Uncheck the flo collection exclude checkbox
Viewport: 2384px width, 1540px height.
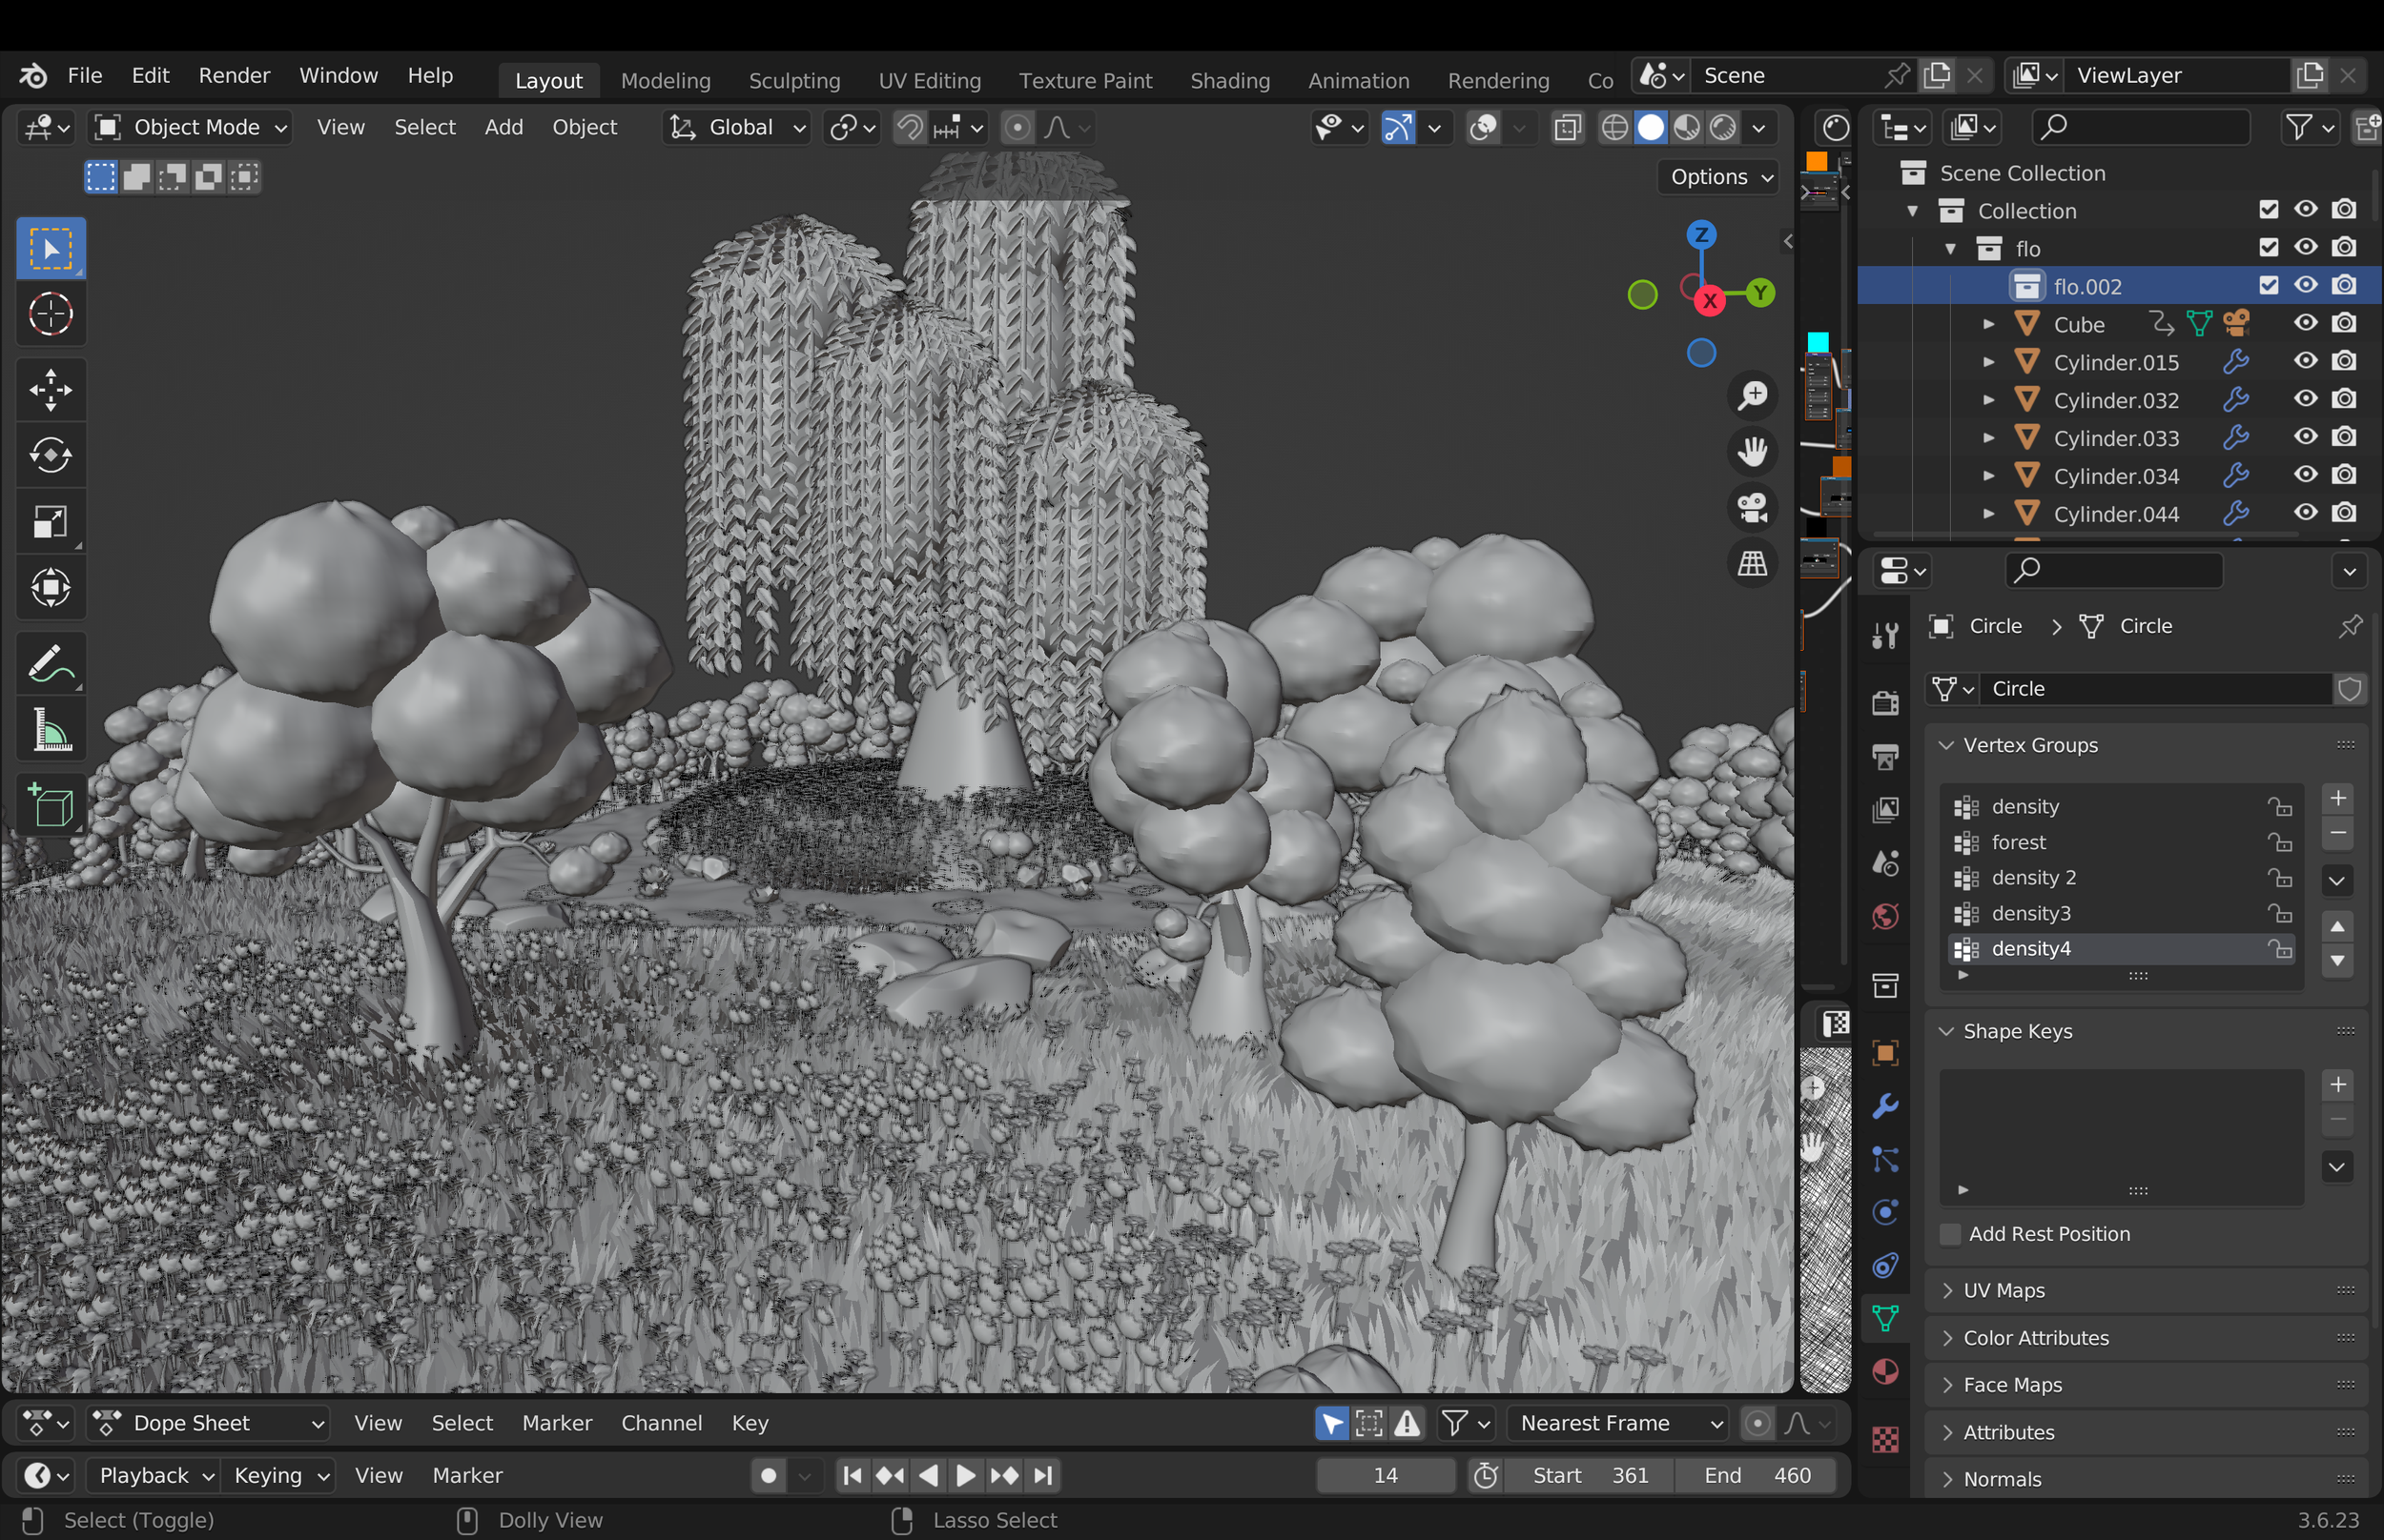point(2268,248)
